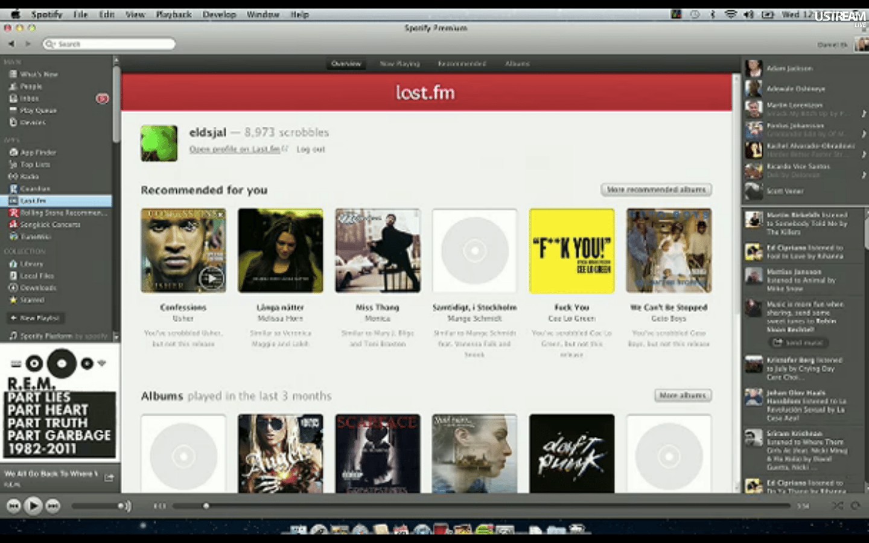This screenshot has height=543, width=869.
Task: Log out of Last.fm
Action: pyautogui.click(x=310, y=149)
